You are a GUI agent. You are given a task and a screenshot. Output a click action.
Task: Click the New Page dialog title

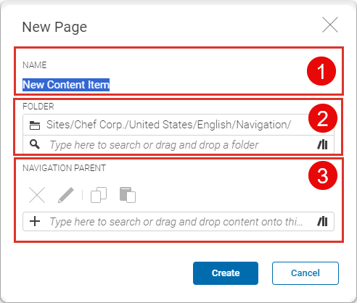pos(54,27)
